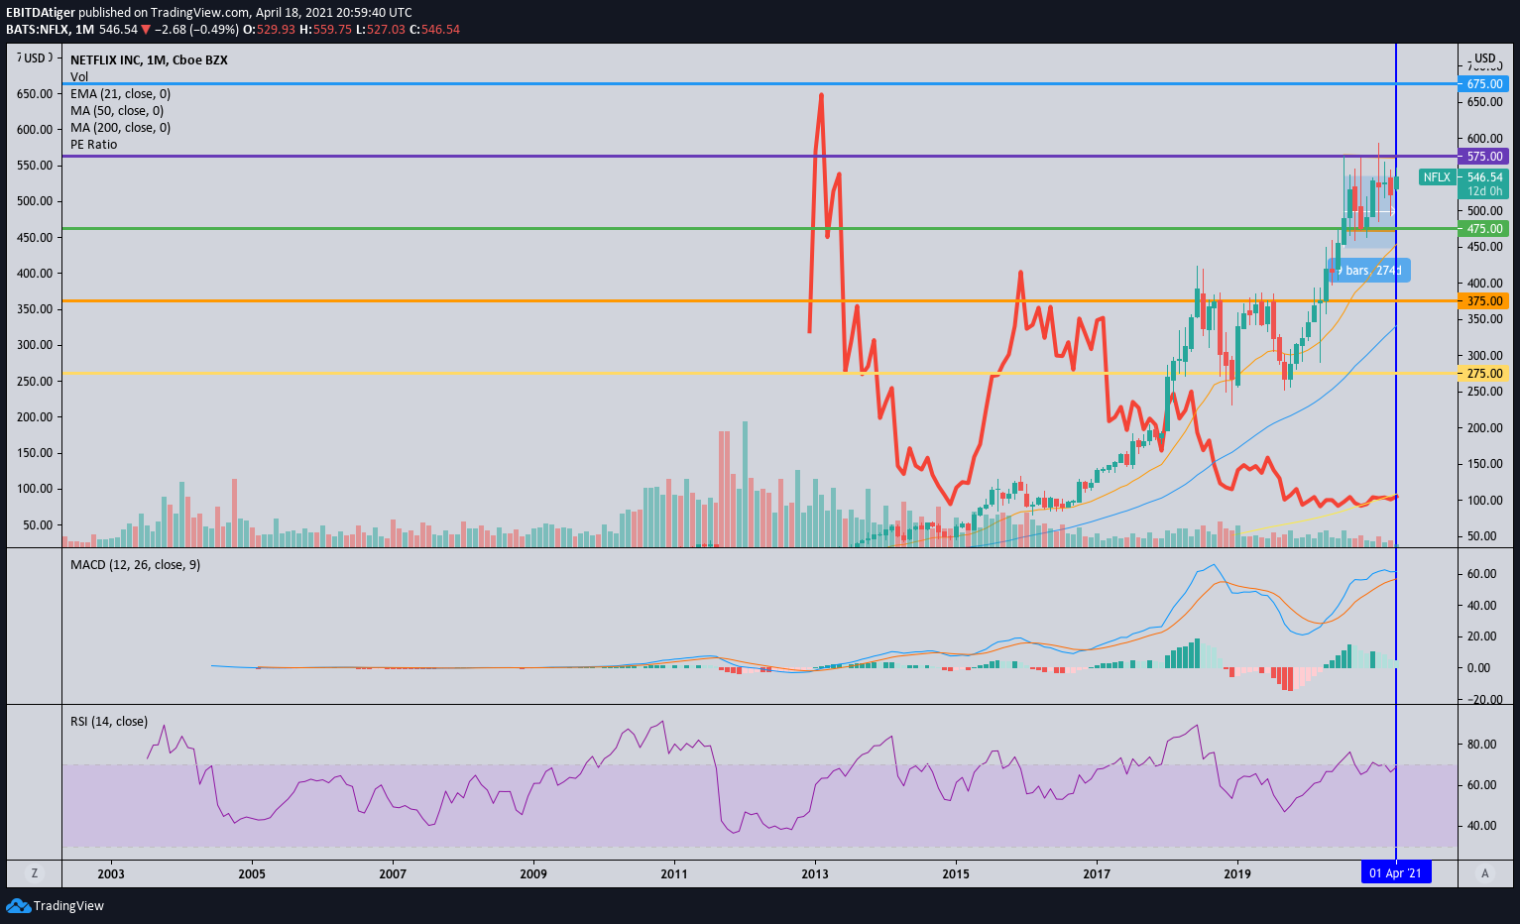Click the 2003 label on time axis
Screen dimensions: 1520x924
tap(111, 873)
